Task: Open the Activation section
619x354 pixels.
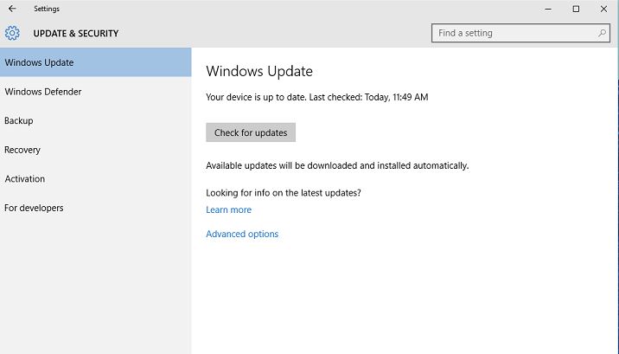Action: (x=96, y=178)
